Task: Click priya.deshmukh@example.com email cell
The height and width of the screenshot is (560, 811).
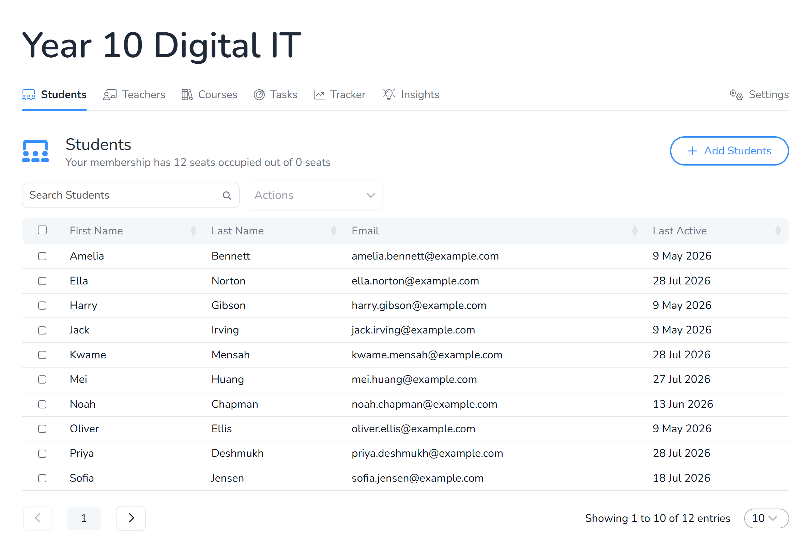Action: coord(427,454)
